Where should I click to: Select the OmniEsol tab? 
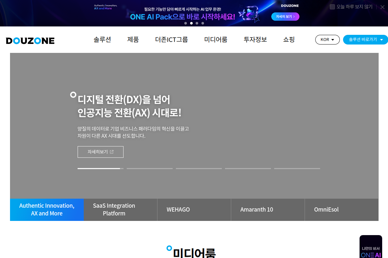[x=341, y=210]
